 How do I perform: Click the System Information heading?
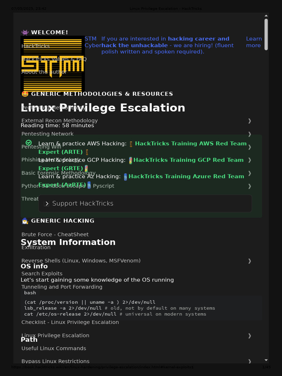(68, 242)
